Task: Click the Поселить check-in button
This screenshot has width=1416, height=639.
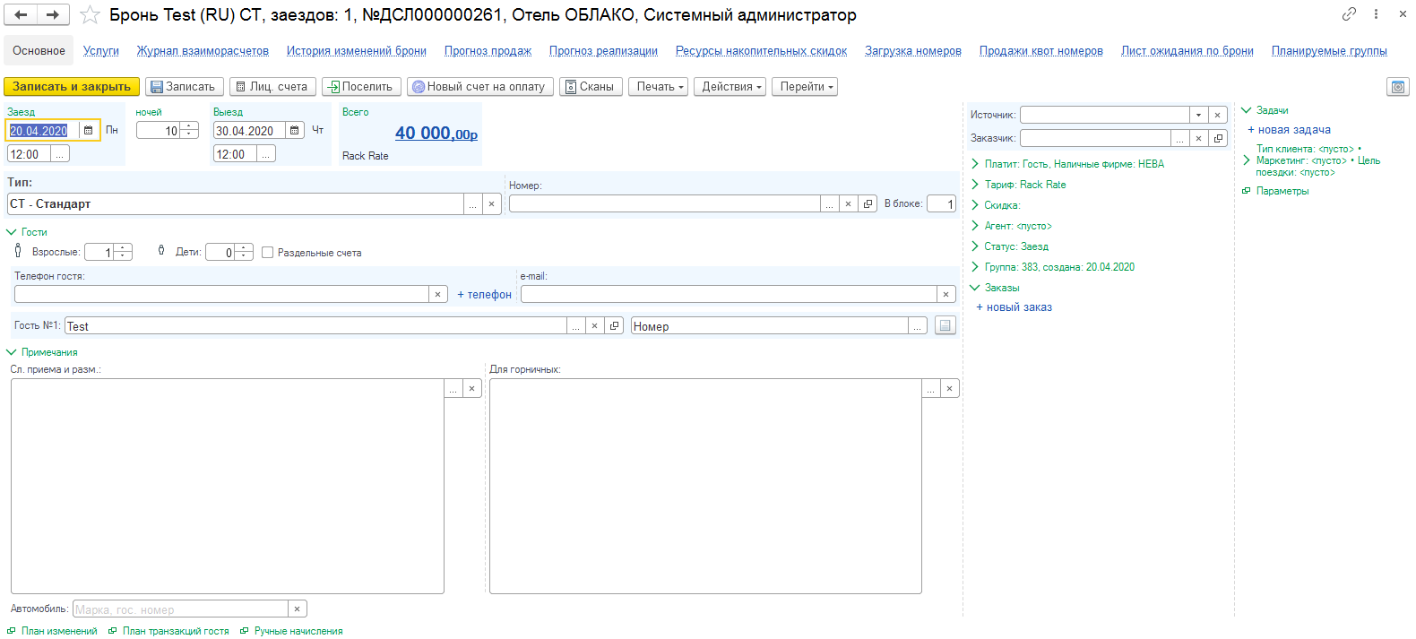Action: click(x=361, y=87)
